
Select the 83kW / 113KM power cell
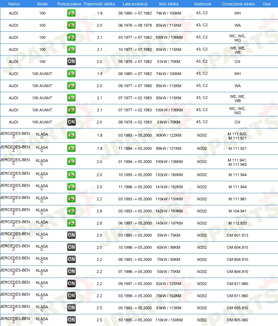pos(169,308)
